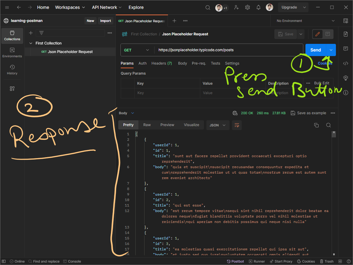Open the Environments sidebar panel
This screenshot has width=353, height=265.
[12, 53]
